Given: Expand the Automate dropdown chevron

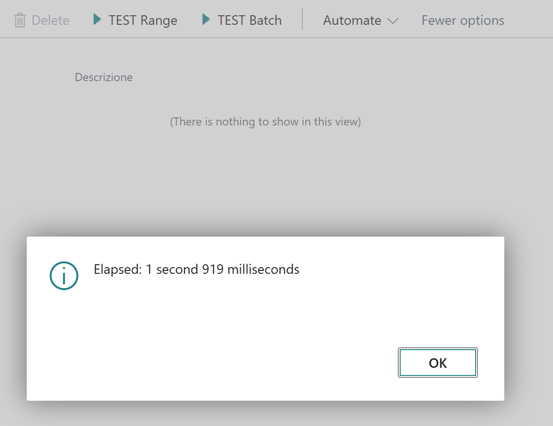Looking at the screenshot, I should (x=393, y=21).
